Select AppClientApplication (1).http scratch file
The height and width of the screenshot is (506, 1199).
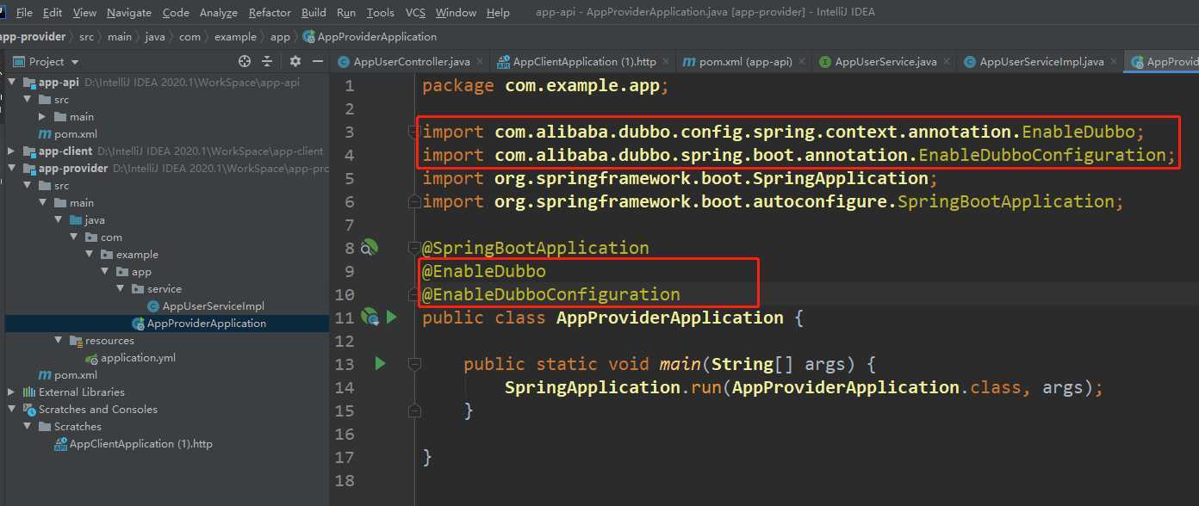coord(140,443)
